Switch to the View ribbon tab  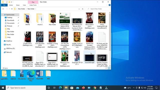coord(24,5)
